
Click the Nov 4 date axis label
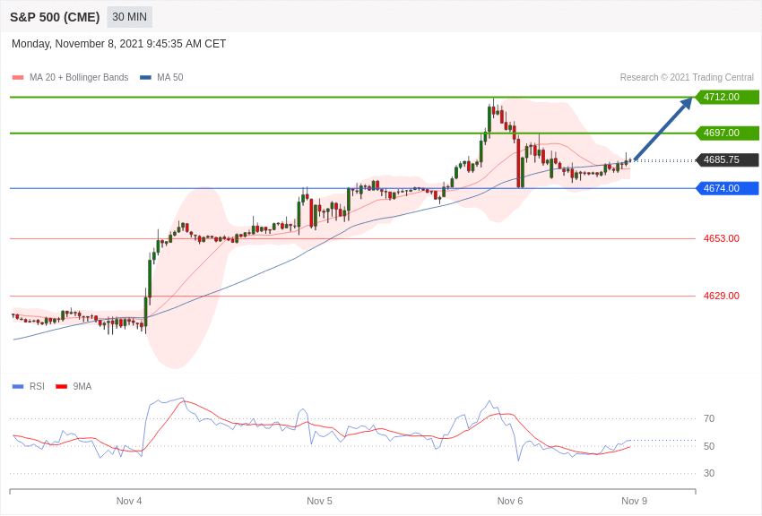click(x=129, y=501)
